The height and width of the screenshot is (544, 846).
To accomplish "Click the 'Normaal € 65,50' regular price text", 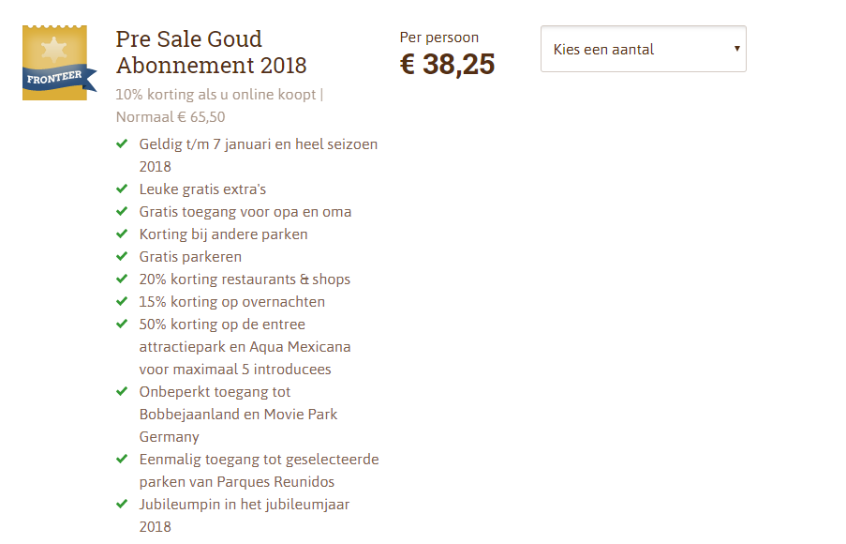I will (171, 117).
